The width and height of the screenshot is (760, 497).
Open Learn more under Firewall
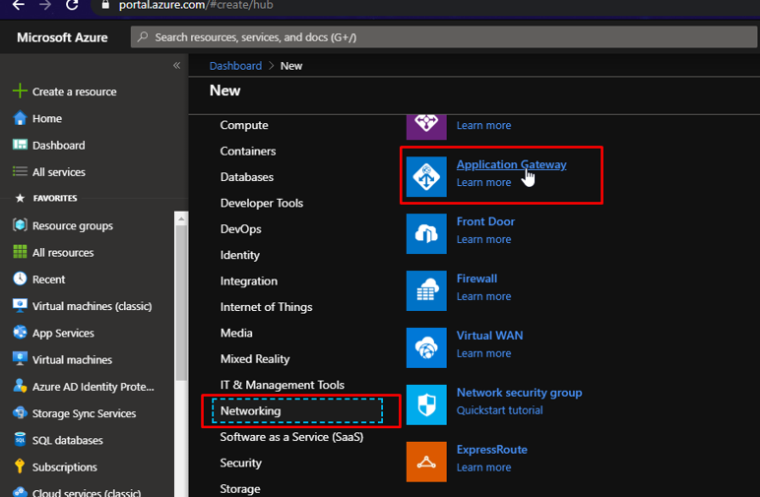[483, 296]
